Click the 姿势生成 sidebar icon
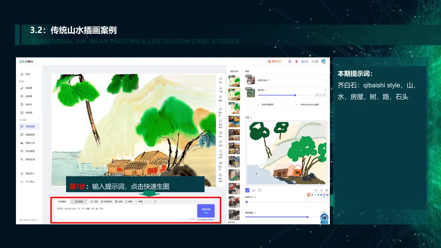Image resolution: width=441 pixels, height=248 pixels. pyautogui.click(x=22, y=159)
